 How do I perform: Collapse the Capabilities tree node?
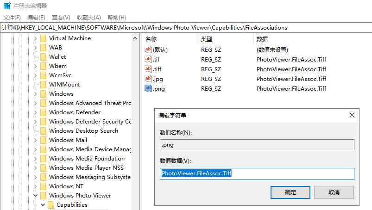tap(43, 205)
